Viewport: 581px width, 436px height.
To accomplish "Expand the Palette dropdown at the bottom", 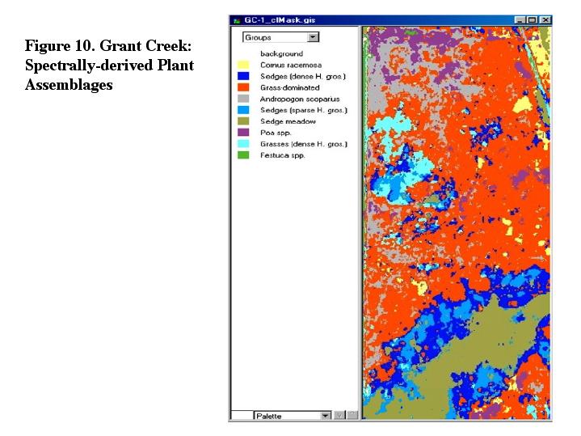I will point(326,415).
